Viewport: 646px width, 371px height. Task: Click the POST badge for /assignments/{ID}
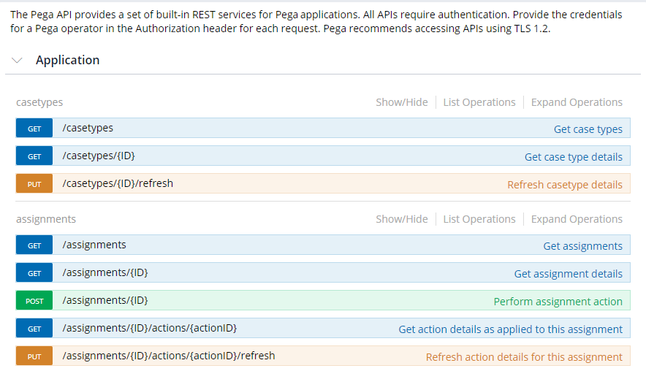(x=34, y=301)
